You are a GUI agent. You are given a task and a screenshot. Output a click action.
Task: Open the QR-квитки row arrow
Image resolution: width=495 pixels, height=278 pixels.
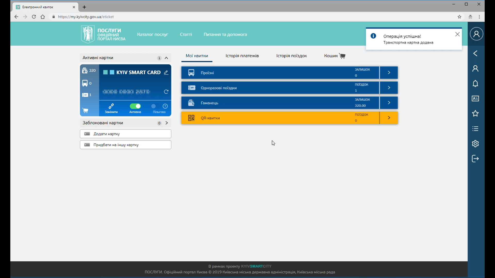click(389, 118)
